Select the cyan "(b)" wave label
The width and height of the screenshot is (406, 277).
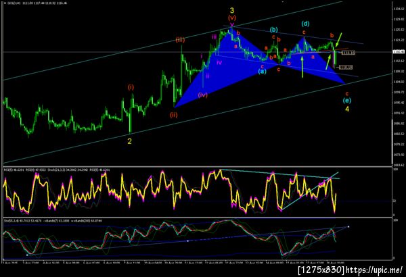click(x=273, y=30)
